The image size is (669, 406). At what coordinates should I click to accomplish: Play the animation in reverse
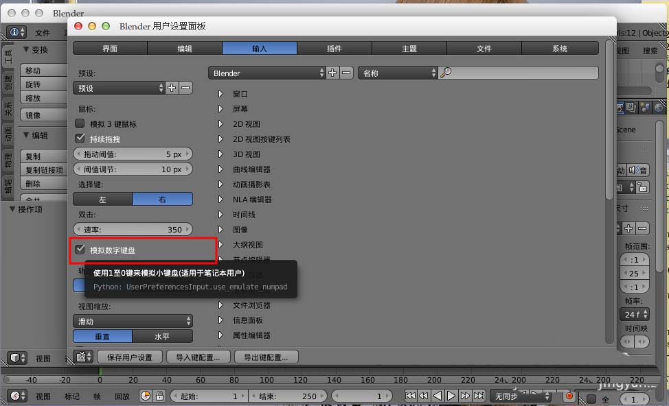tap(438, 396)
